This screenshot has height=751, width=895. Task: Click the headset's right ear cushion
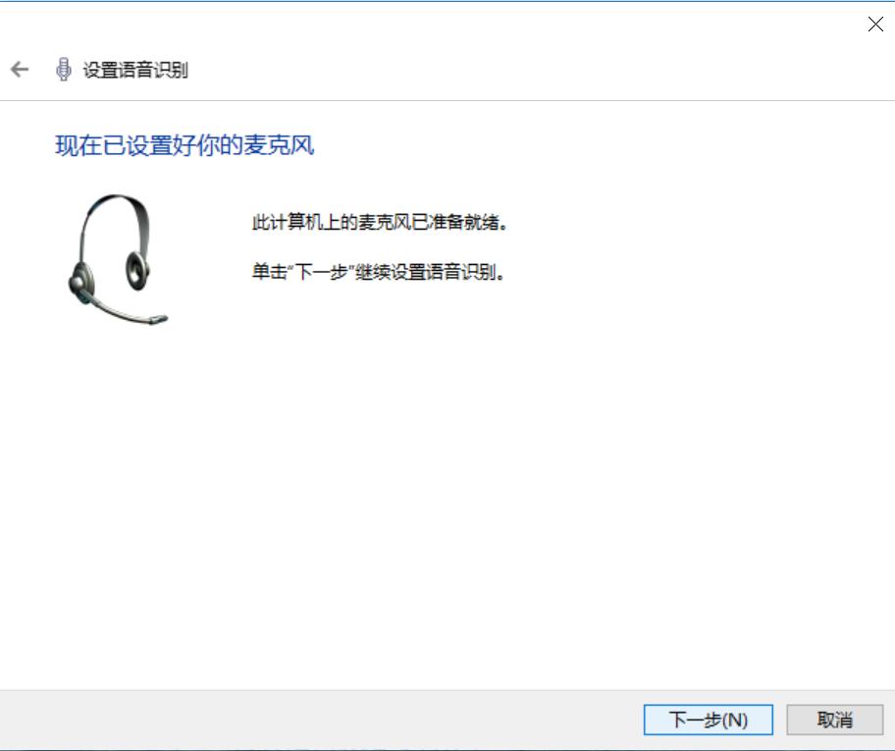pyautogui.click(x=137, y=270)
